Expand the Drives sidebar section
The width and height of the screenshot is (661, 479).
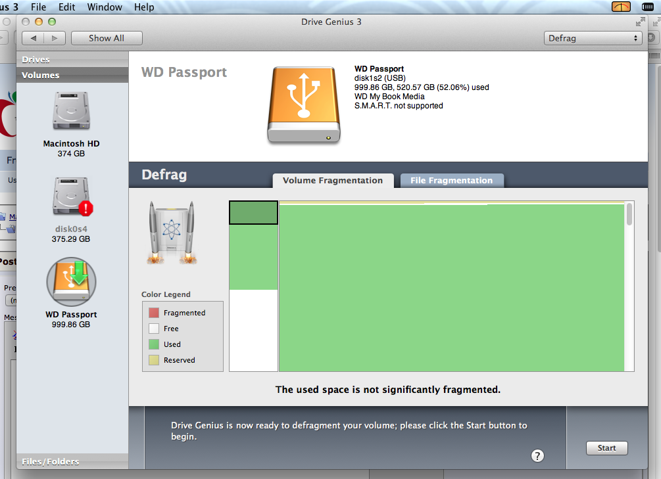point(72,59)
